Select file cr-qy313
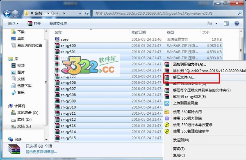 tap(109, 126)
